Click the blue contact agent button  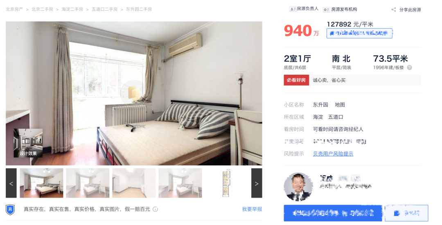pos(333,213)
